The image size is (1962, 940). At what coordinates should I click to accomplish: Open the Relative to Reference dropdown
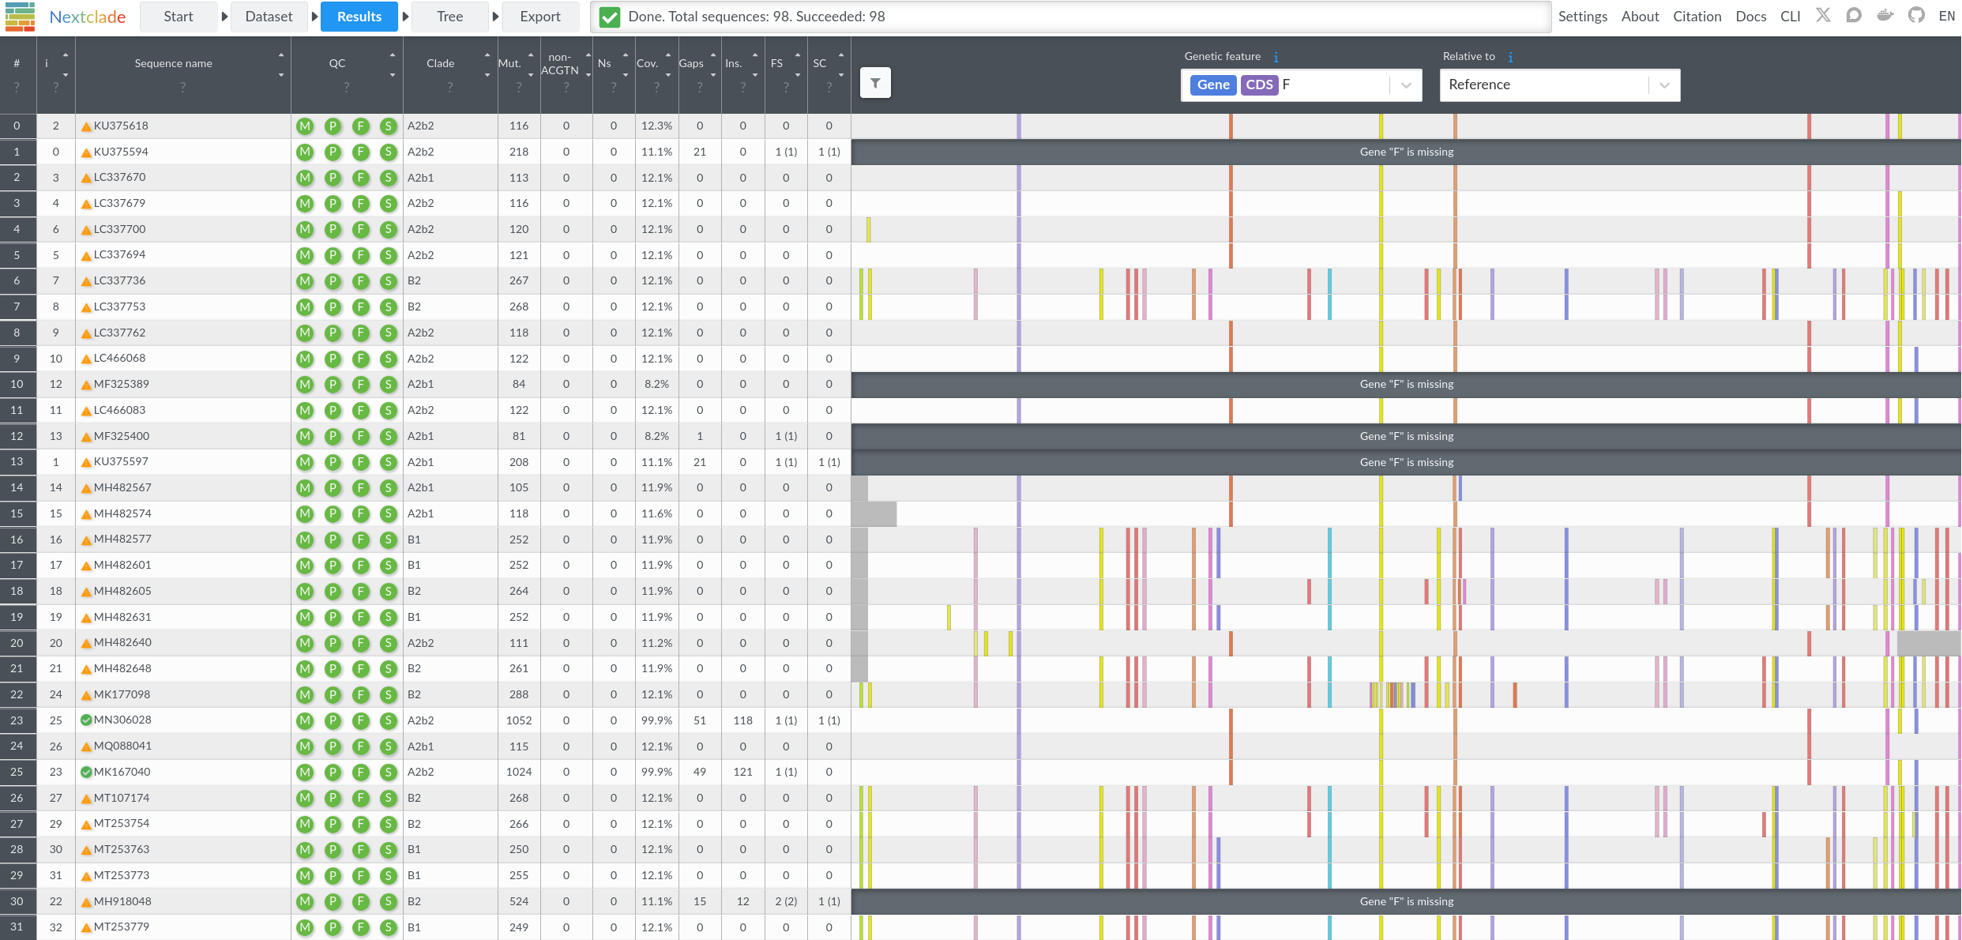[1664, 85]
